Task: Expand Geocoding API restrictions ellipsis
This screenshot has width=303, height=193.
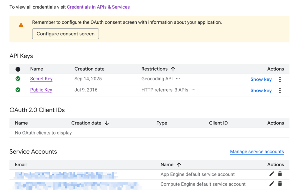Action: [178, 79]
